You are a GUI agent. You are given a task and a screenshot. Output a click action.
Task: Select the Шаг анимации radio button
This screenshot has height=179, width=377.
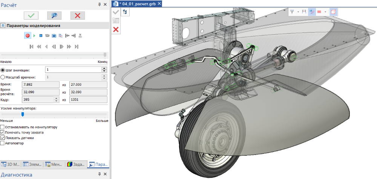3,70
